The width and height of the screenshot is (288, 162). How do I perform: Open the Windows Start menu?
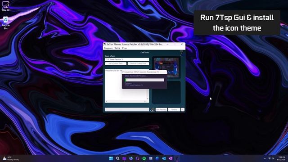(111, 158)
